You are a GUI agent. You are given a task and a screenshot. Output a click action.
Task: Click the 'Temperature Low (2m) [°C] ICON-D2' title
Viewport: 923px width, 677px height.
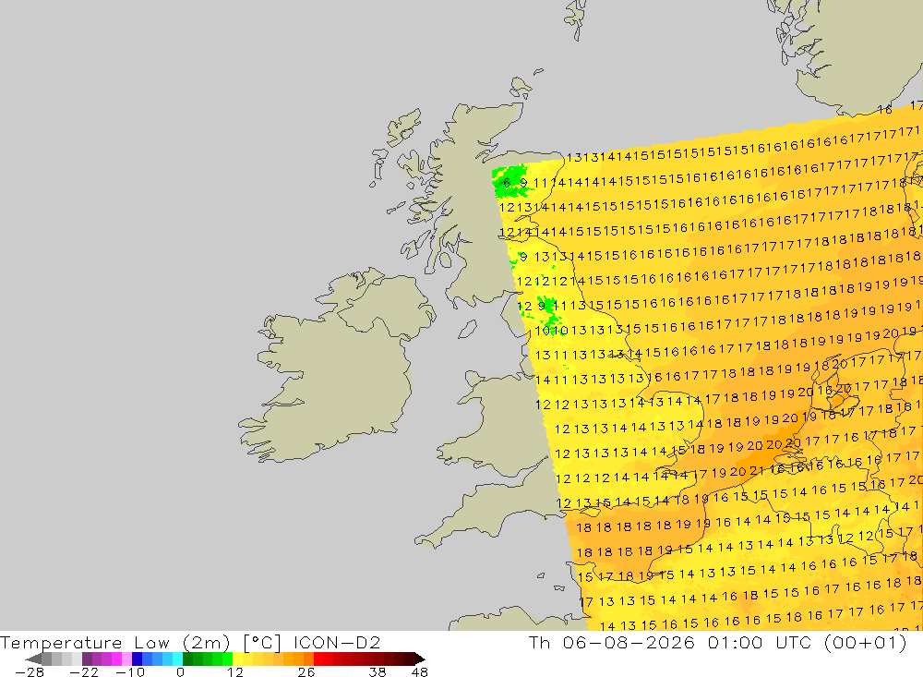pyautogui.click(x=190, y=642)
